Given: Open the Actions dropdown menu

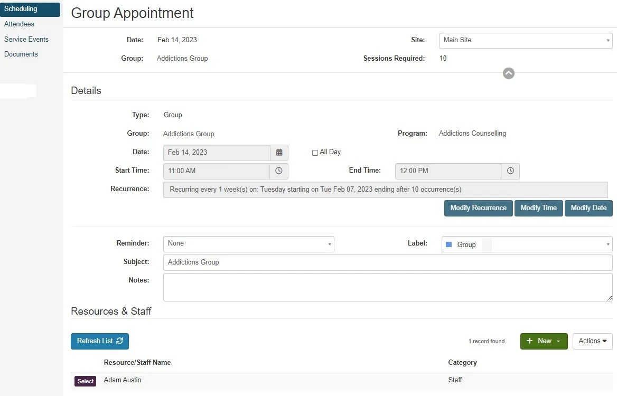Looking at the screenshot, I should [x=592, y=341].
